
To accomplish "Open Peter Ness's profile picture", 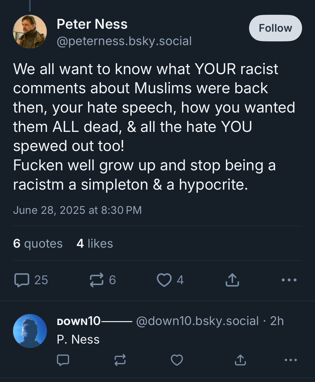I will (x=30, y=32).
